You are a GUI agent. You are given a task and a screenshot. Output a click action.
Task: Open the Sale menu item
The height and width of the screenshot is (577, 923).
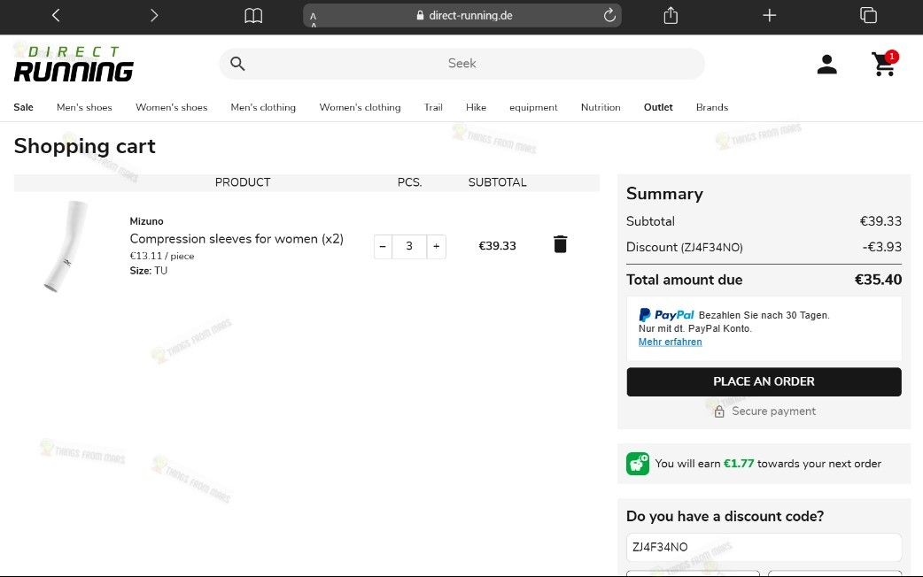click(x=24, y=107)
